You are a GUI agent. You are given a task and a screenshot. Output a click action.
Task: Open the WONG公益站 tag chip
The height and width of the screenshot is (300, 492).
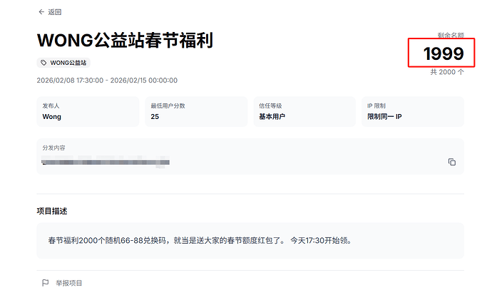point(63,63)
